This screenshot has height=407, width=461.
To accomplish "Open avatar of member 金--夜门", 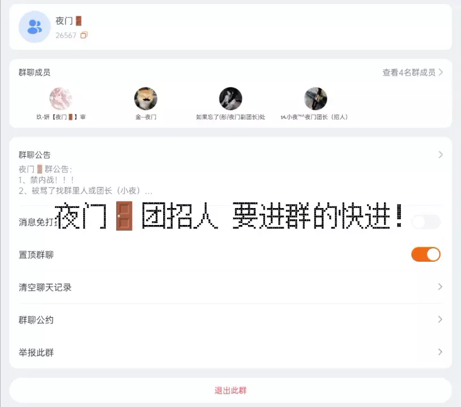I will 146,98.
